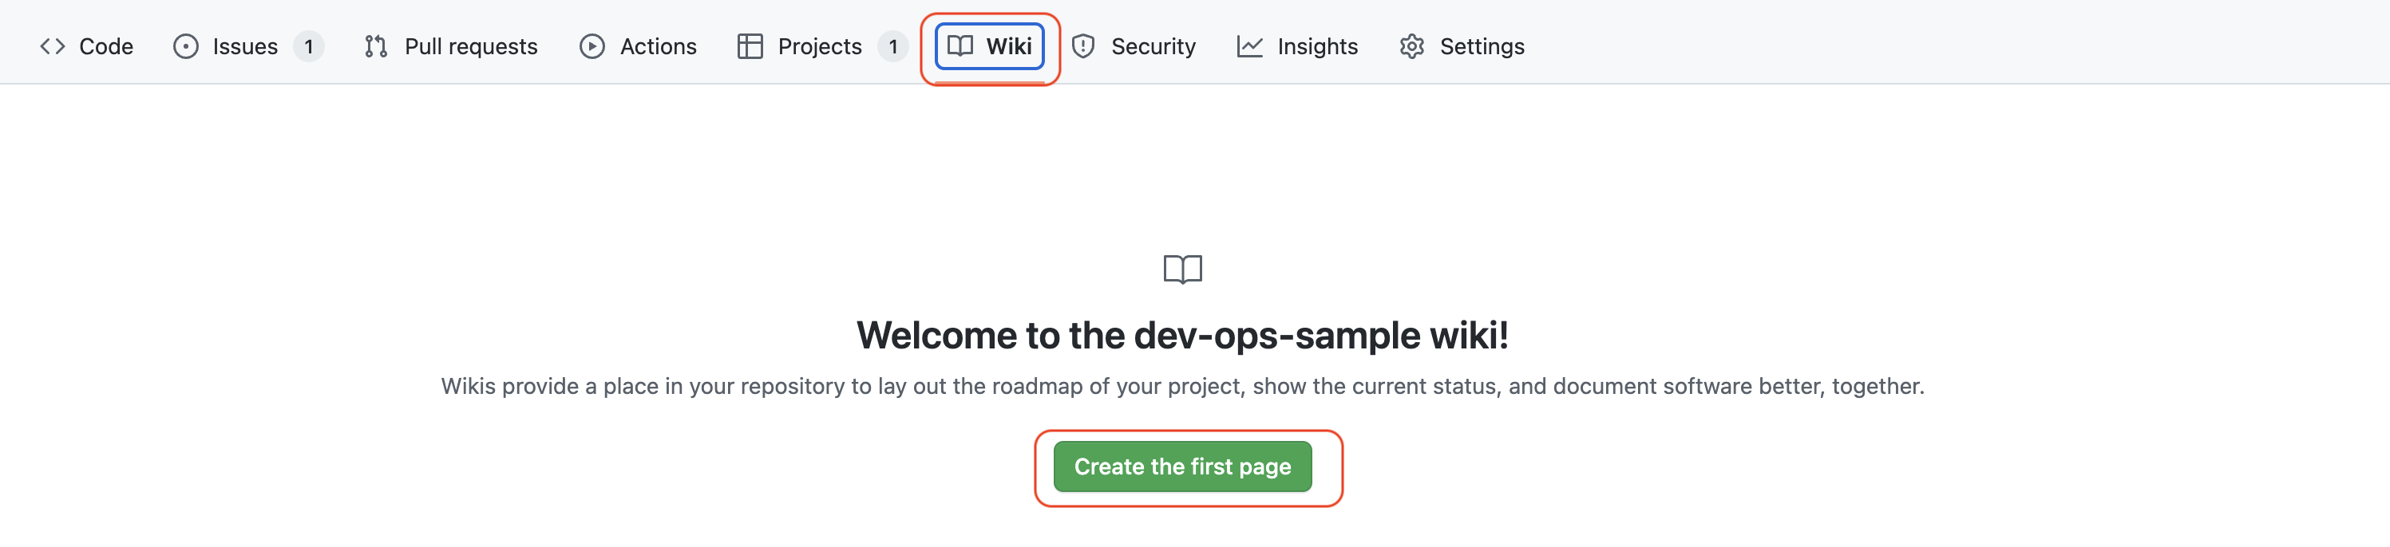
Task: Click the Projects count badge
Action: [892, 46]
